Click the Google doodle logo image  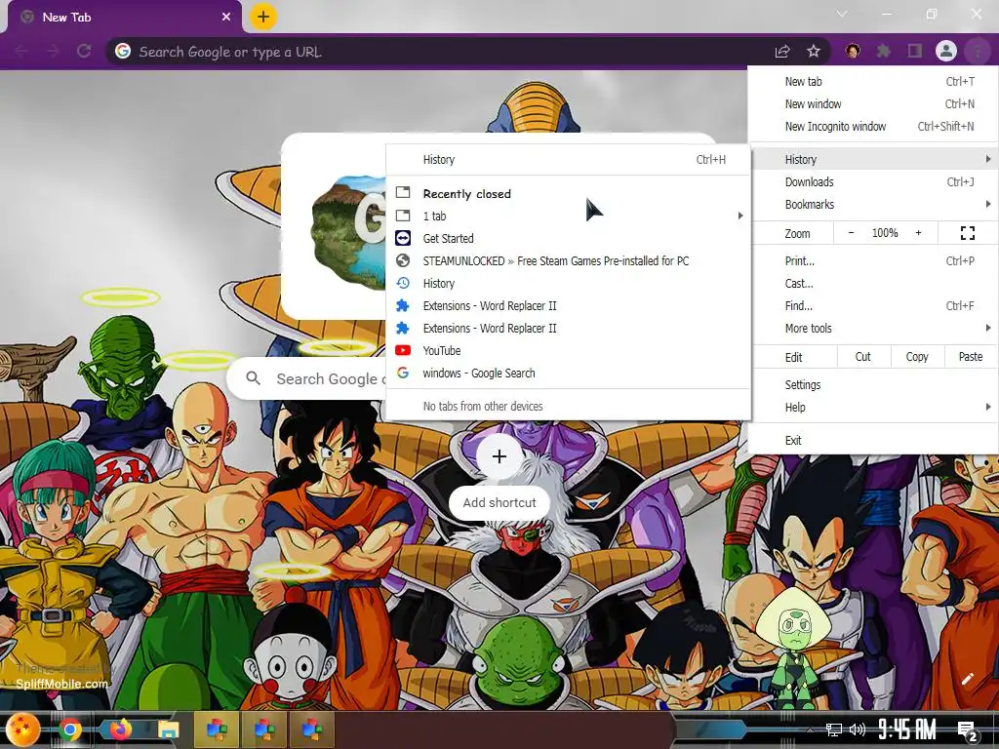[x=348, y=230]
